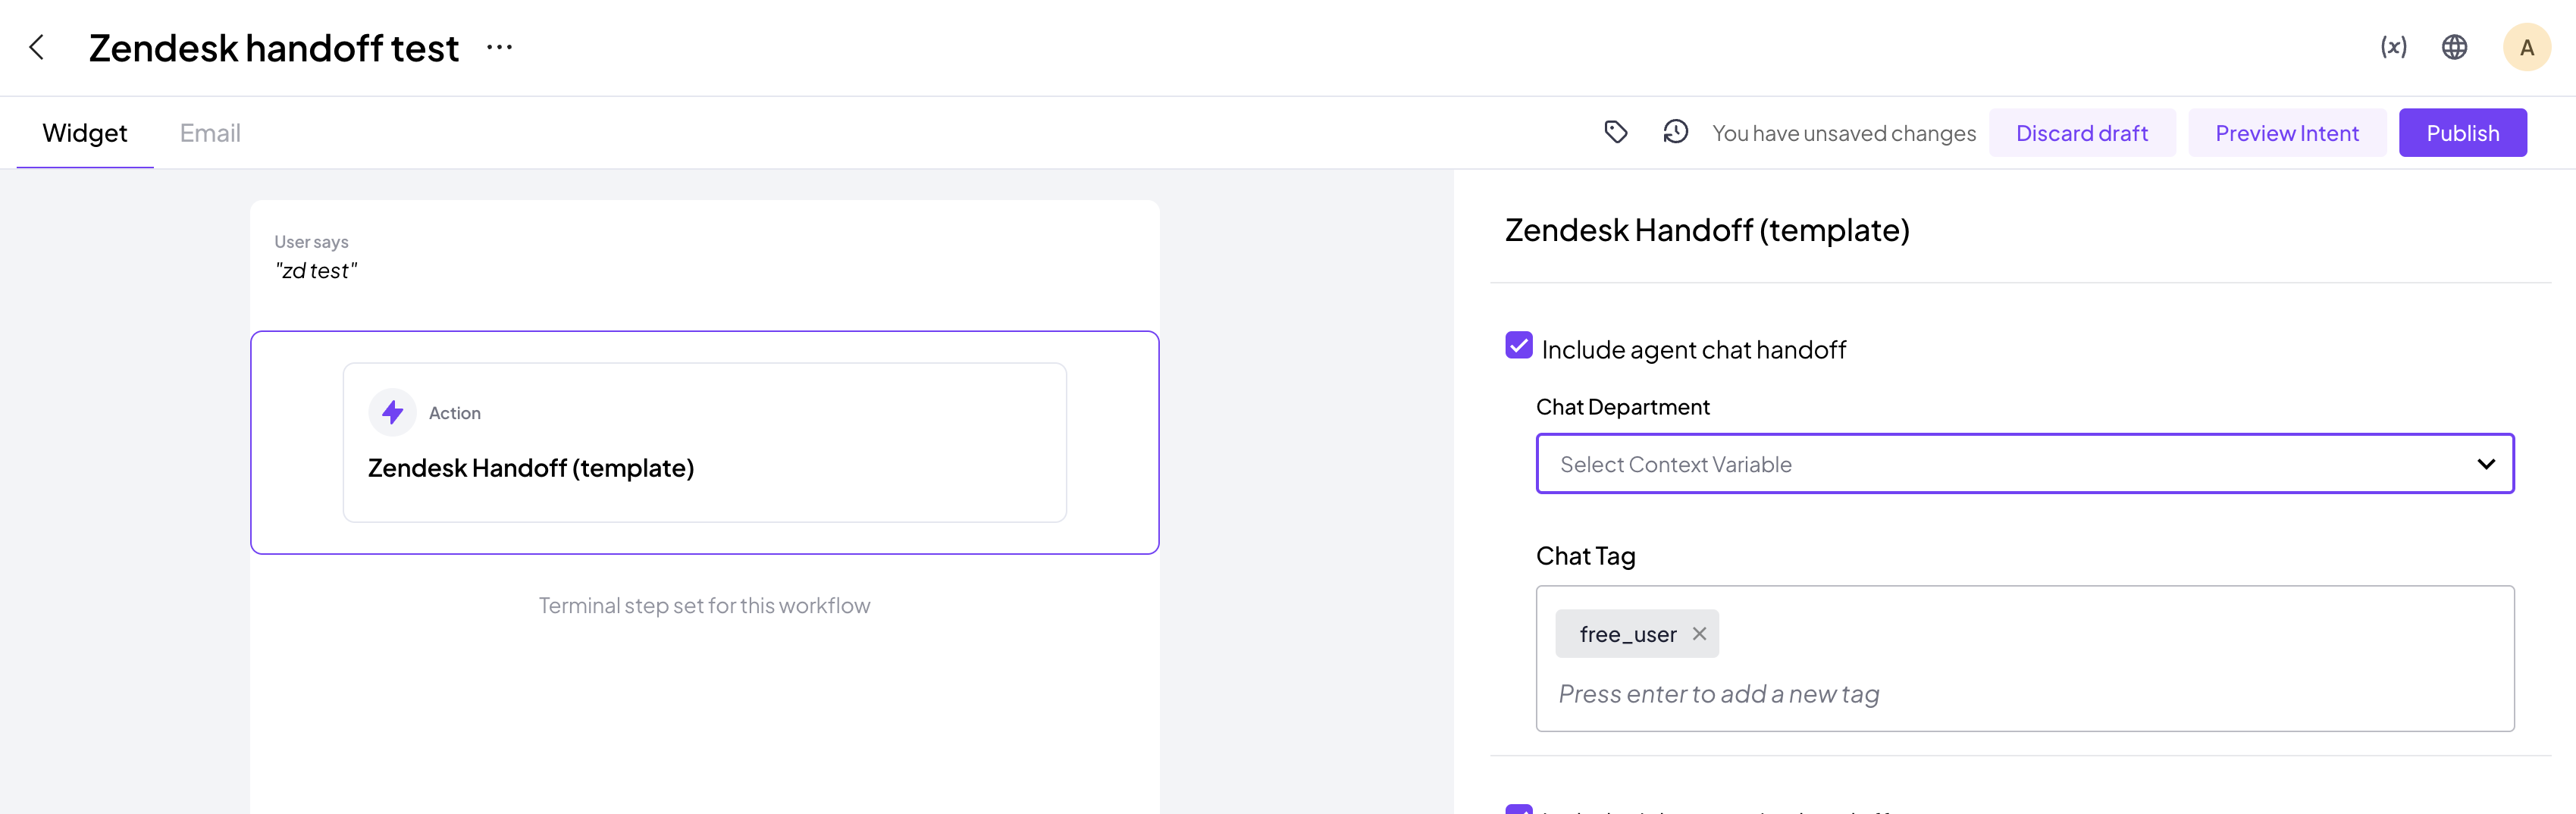Open the context variables (x) icon
This screenshot has width=2576, height=814.
click(x=2393, y=47)
